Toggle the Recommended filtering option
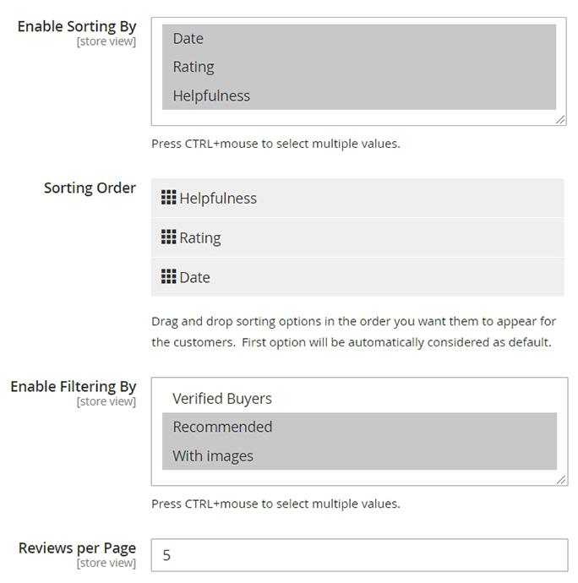 (x=359, y=427)
